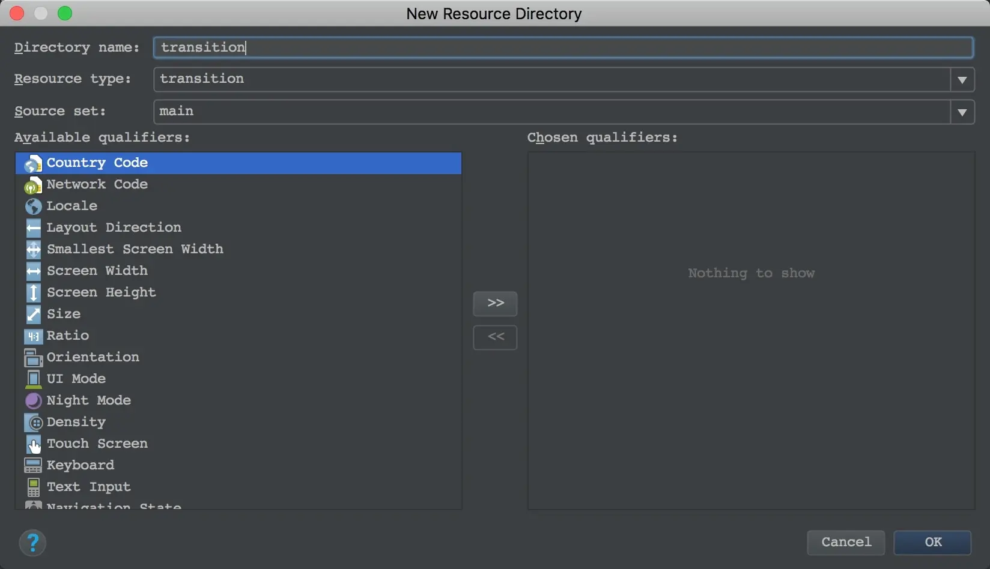Click the Orientation qualifier icon
990x569 pixels.
click(33, 358)
